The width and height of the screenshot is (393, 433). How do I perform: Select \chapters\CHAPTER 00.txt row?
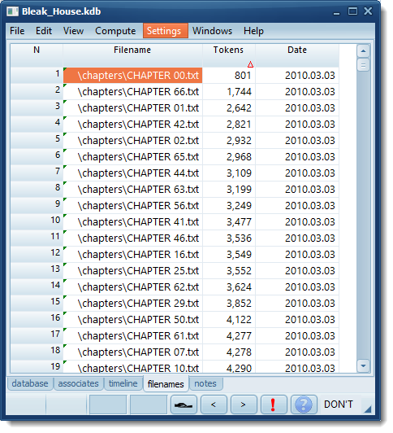(132, 76)
